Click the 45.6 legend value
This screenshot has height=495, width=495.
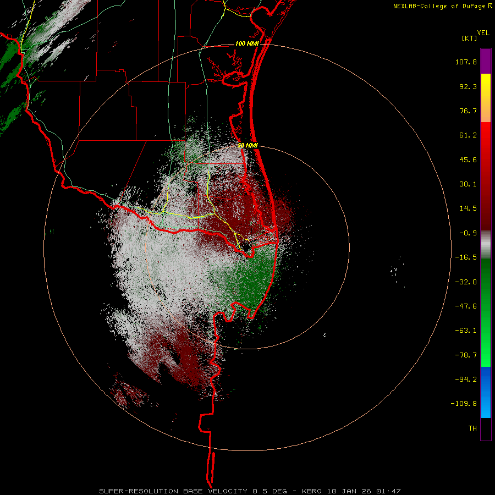[468, 159]
